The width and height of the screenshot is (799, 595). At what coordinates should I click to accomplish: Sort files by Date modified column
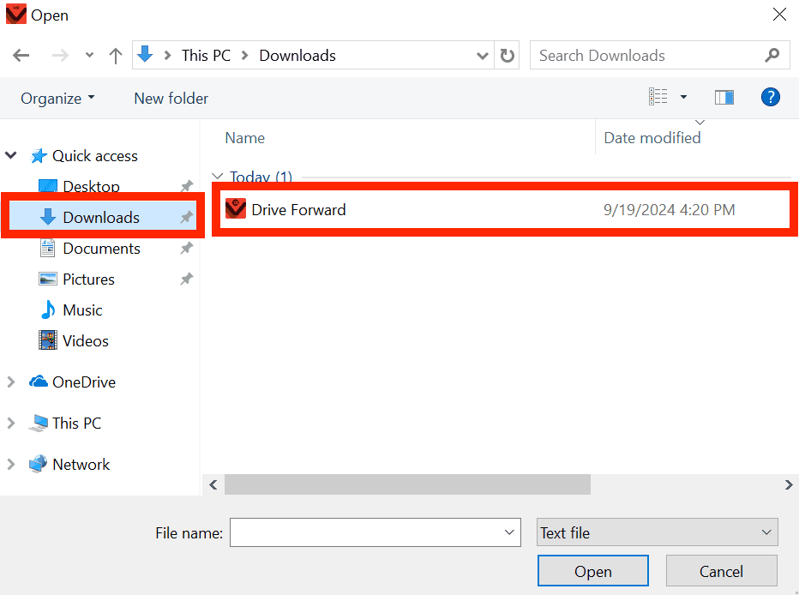point(652,137)
